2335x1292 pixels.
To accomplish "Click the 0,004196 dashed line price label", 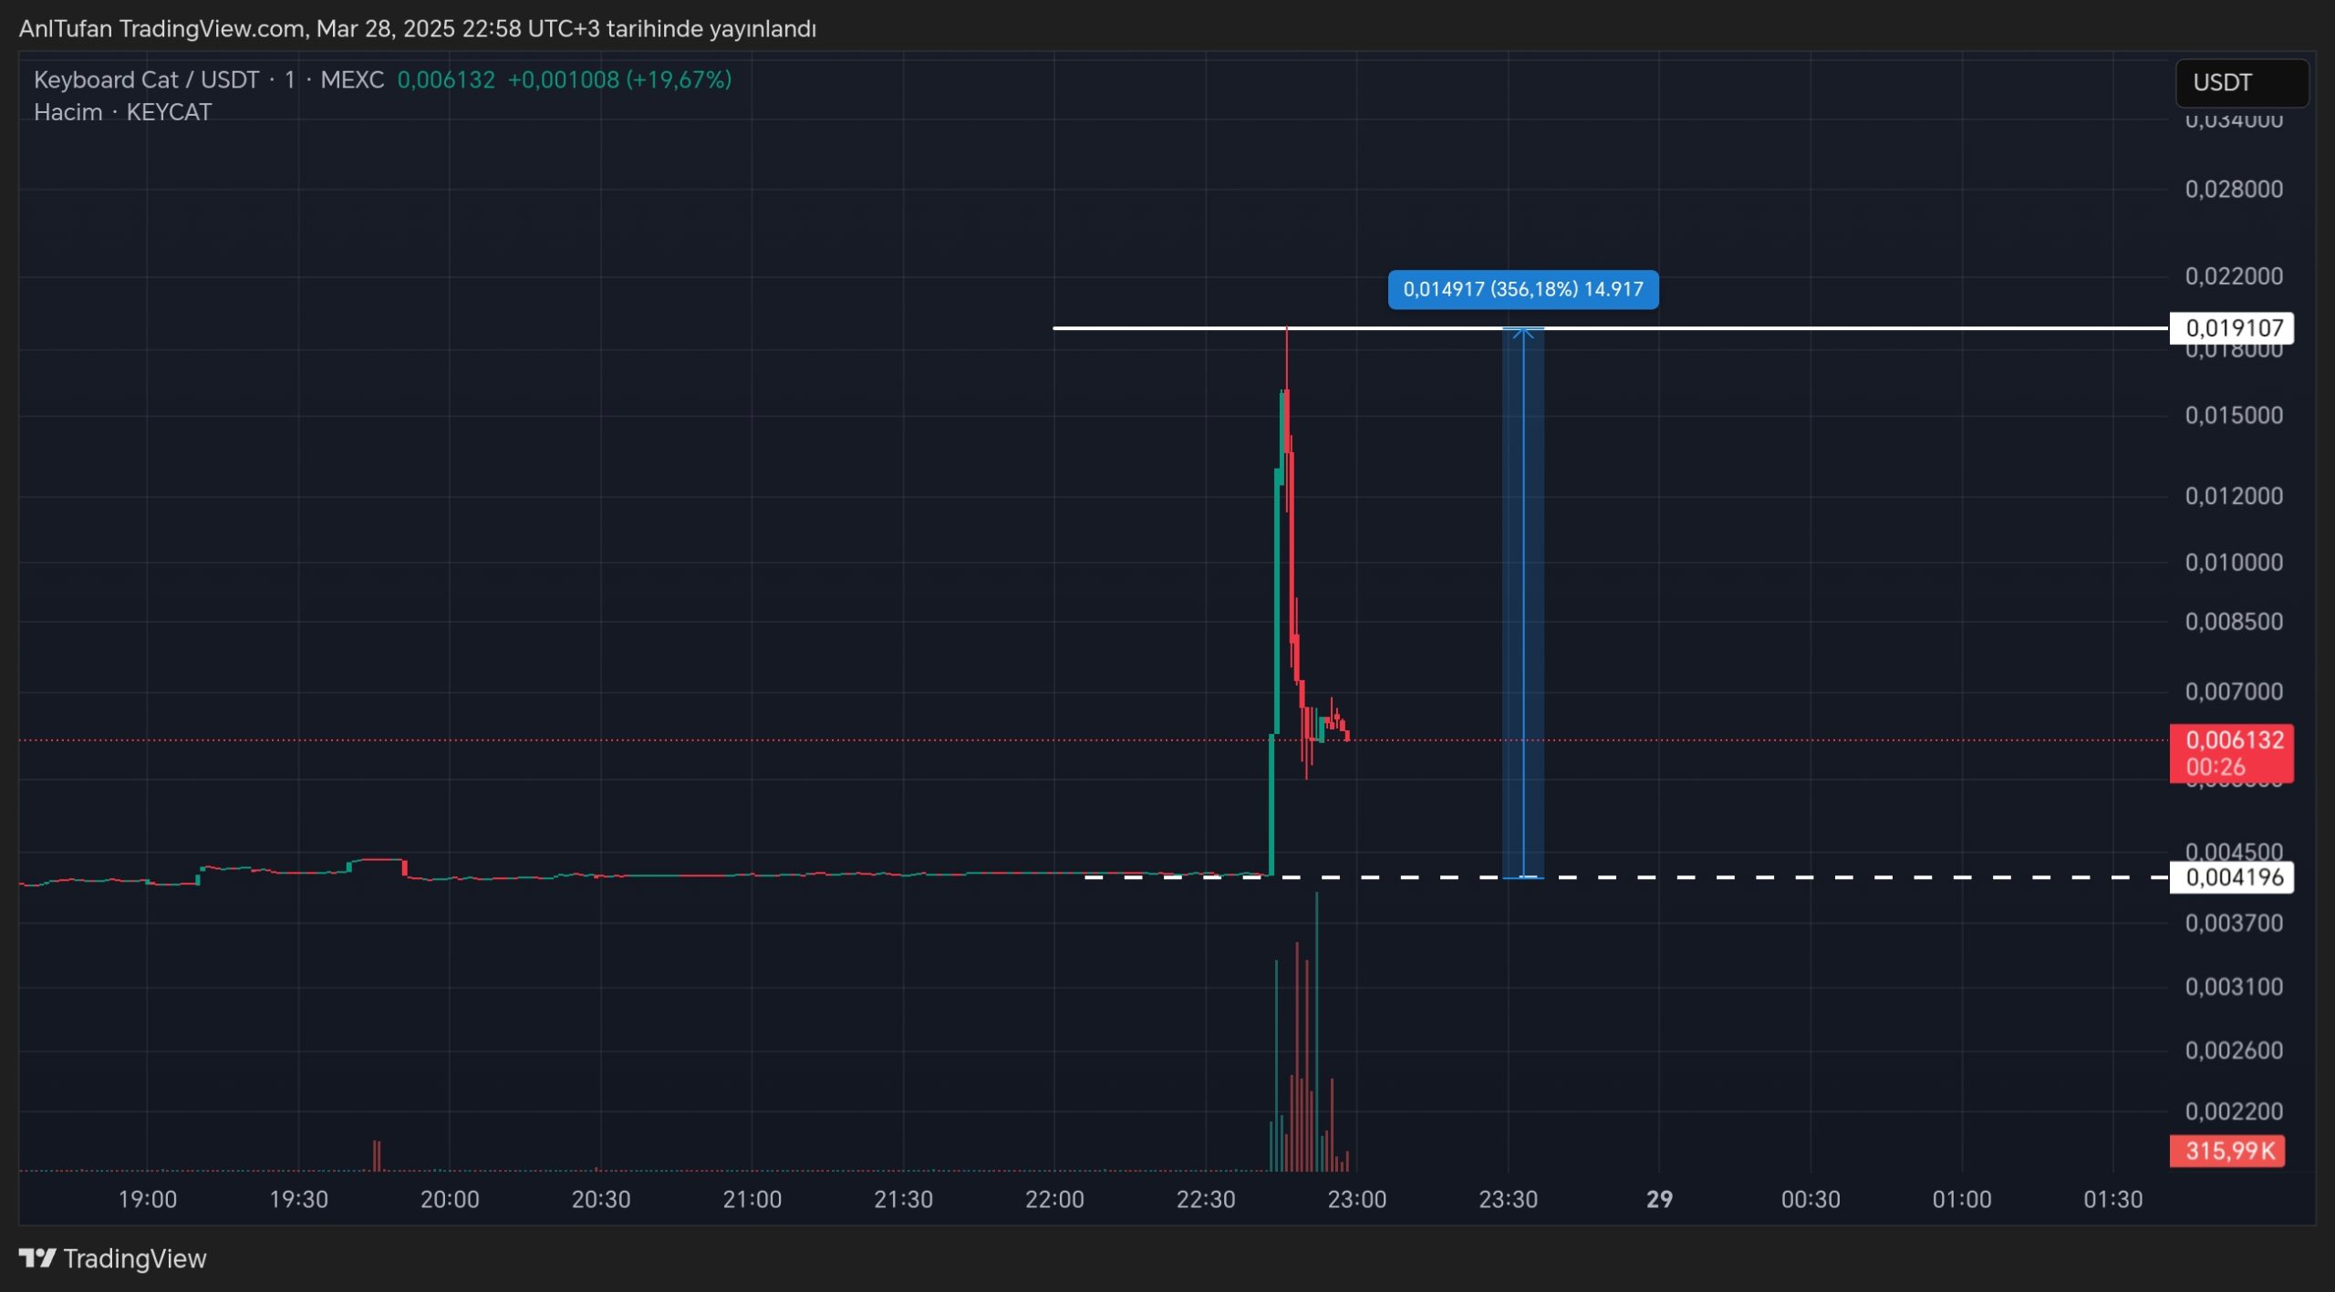I will pos(2231,877).
